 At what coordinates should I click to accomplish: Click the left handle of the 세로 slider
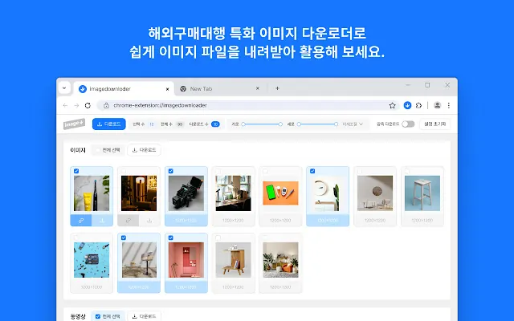coord(299,124)
